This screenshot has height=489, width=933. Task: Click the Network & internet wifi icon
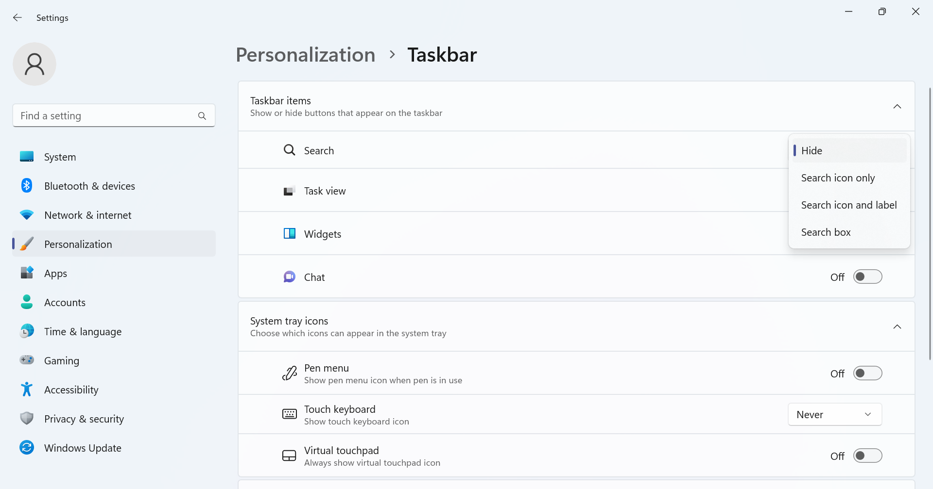point(27,215)
